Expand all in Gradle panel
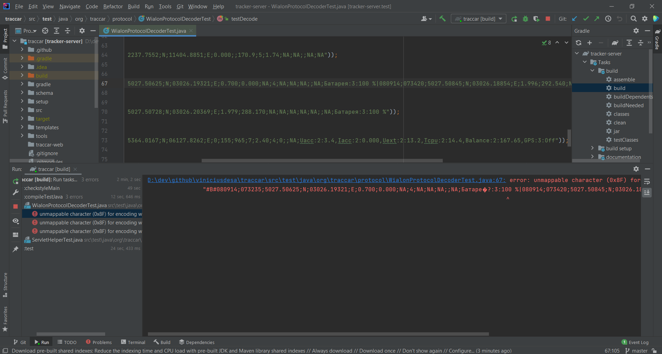Viewport: 662px width, 354px height. coord(629,43)
